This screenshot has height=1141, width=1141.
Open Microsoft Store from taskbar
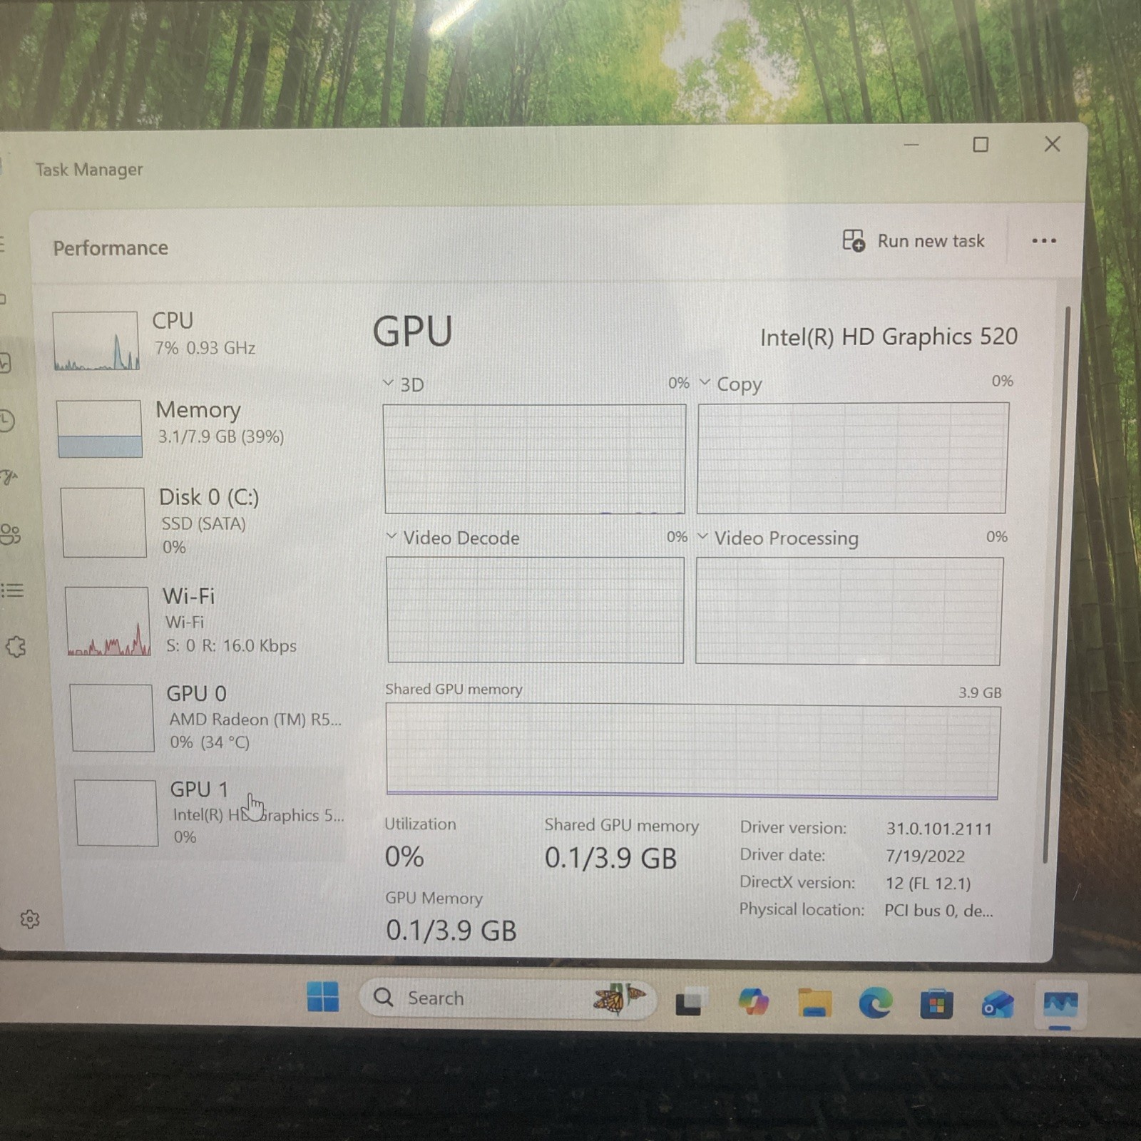point(936,1004)
